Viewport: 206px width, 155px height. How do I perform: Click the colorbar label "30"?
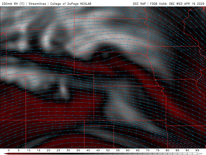tap(68, 150)
